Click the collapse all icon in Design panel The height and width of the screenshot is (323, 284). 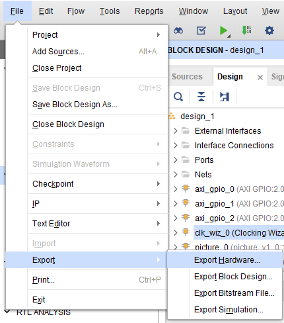point(201,97)
